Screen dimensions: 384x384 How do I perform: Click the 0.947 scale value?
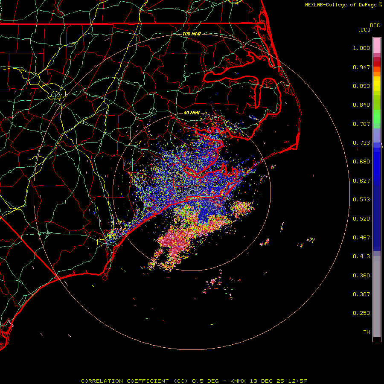[361, 67]
